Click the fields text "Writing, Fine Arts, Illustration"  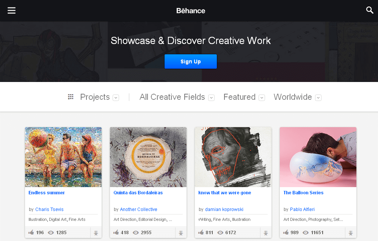(224, 219)
